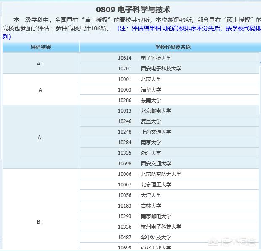
Task: Click the row 10701 西安电子科技大学
Action: pos(169,68)
